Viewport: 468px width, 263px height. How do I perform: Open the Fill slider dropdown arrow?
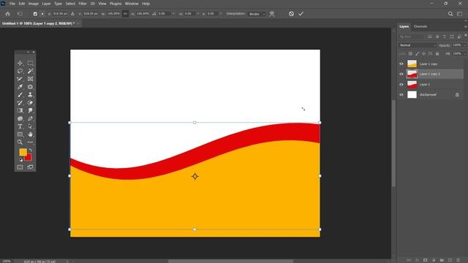[465, 53]
